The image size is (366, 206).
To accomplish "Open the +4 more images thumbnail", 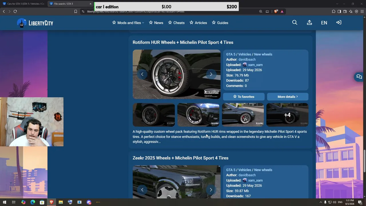I will coord(287,115).
